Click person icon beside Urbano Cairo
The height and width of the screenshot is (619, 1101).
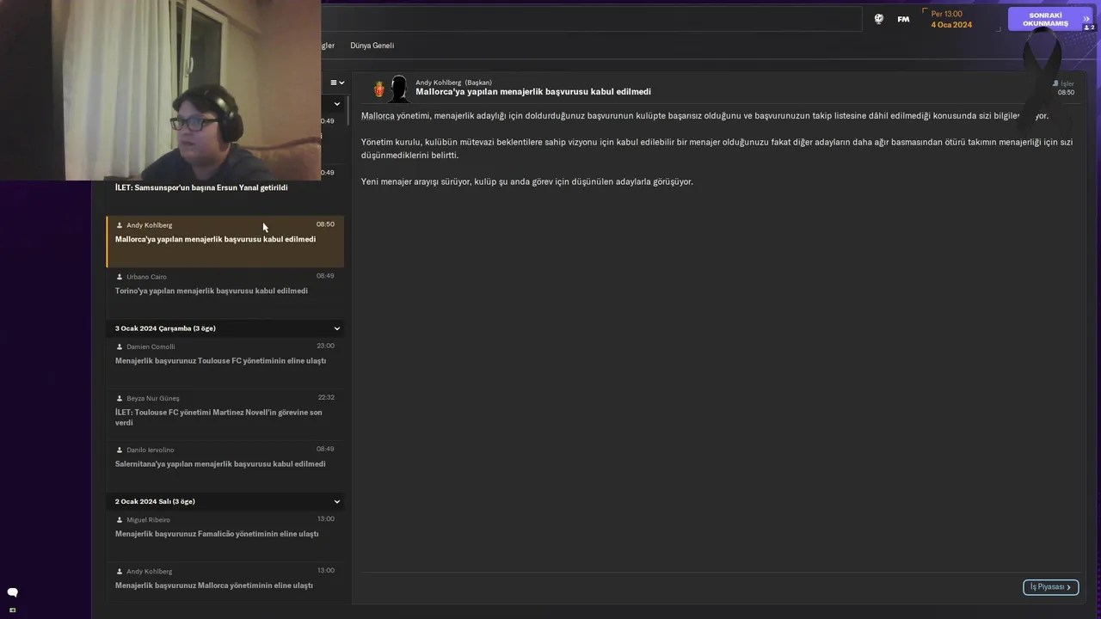pyautogui.click(x=120, y=277)
